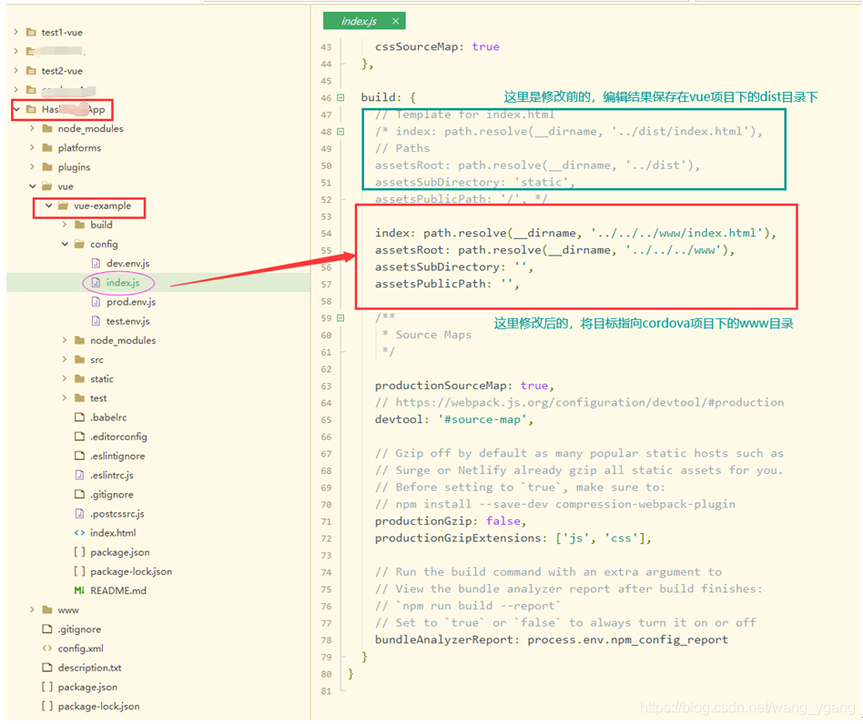Screen dimensions: 863x724
Task: Open the root-level package-lock.json file
Action: tap(98, 706)
